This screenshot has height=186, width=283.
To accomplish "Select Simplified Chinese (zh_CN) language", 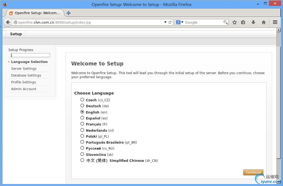I will [82, 160].
